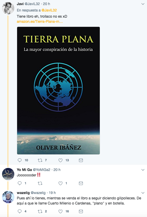Image resolution: width=147 pixels, height=217 pixels.
Task: Like wazelig's tweet with 16 likes
Action: click(60, 211)
